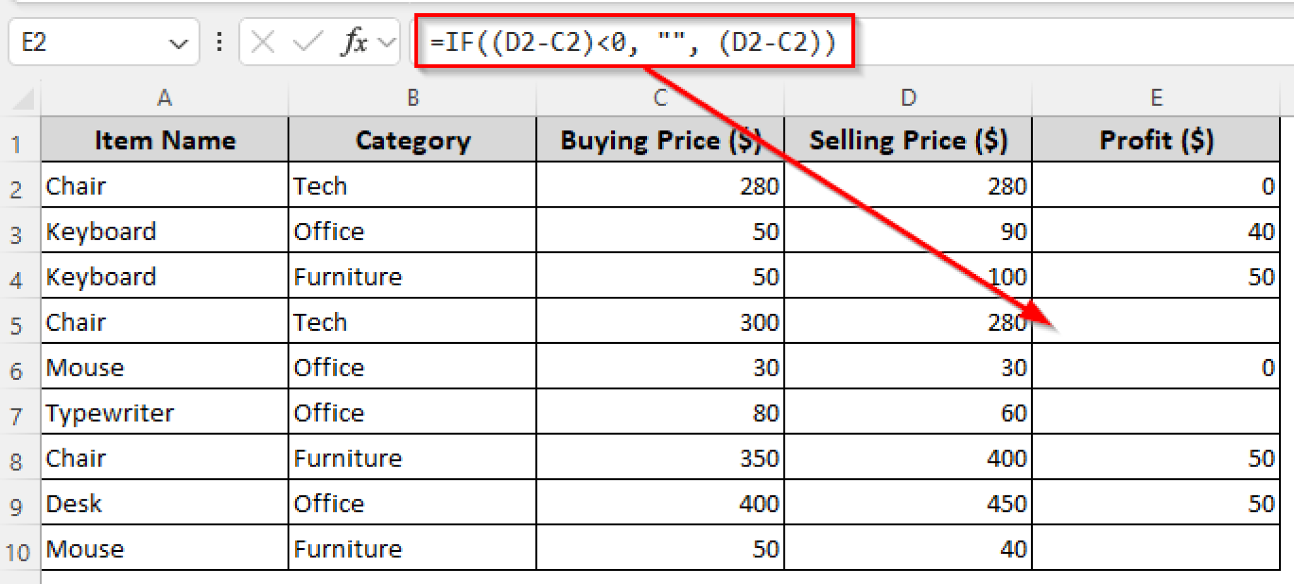Viewport: 1294px width, 584px height.
Task: Select column E header
Action: (x=1156, y=98)
